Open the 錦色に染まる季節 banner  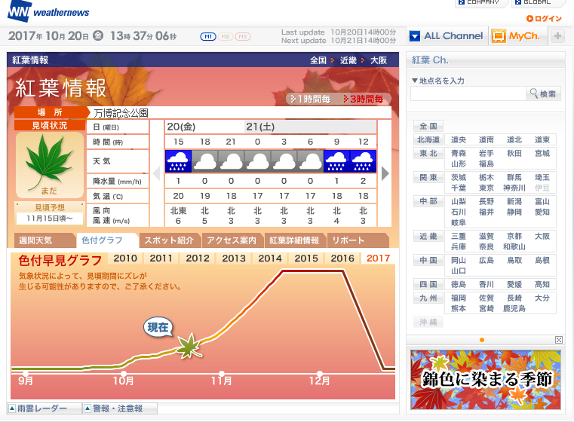[486, 380]
